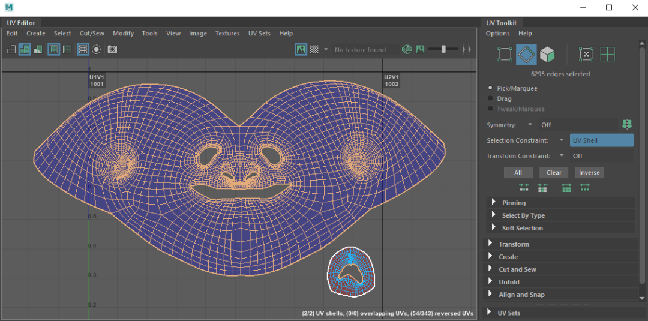Toggle the checkered texture display icon

[x=314, y=50]
